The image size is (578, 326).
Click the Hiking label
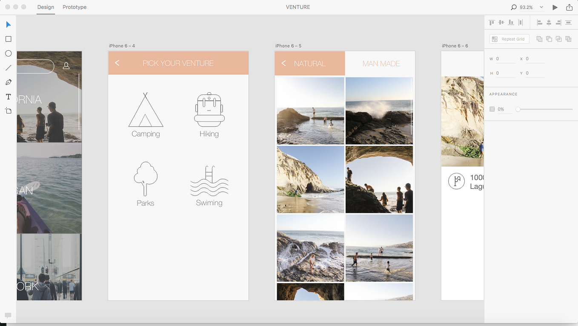pyautogui.click(x=209, y=134)
